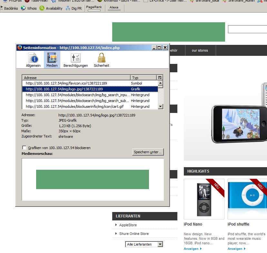Select the bg_search_inpu... Hintergrund row

[90, 95]
